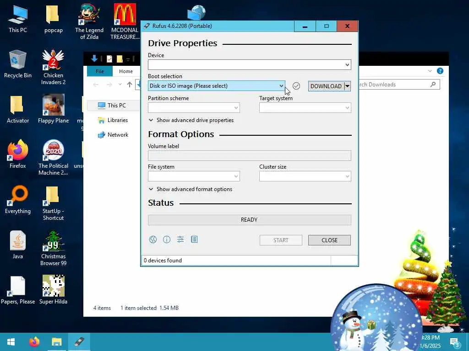Viewport: 469px width, 351px height.
Task: Click the Volume label input field
Action: click(x=250, y=155)
